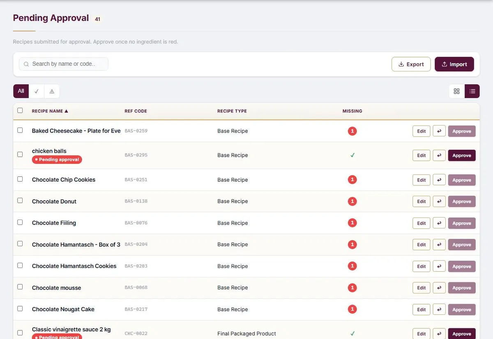Image resolution: width=493 pixels, height=339 pixels.
Task: Switch to grid view layout icon
Action: [456, 91]
